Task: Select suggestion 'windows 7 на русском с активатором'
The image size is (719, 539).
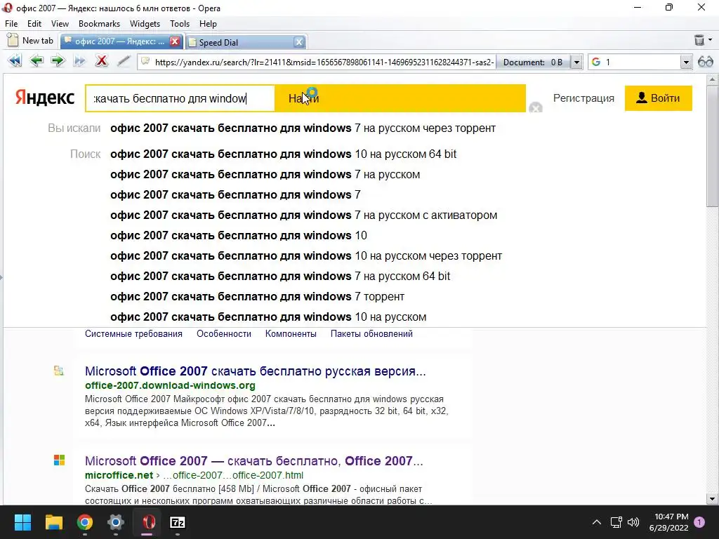Action: pos(303,215)
